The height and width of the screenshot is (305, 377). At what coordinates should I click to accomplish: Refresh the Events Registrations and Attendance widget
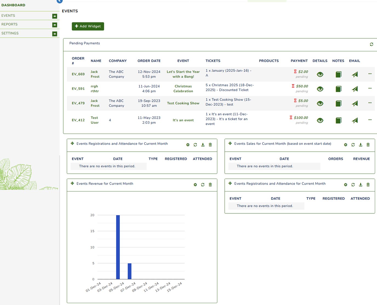195,145
